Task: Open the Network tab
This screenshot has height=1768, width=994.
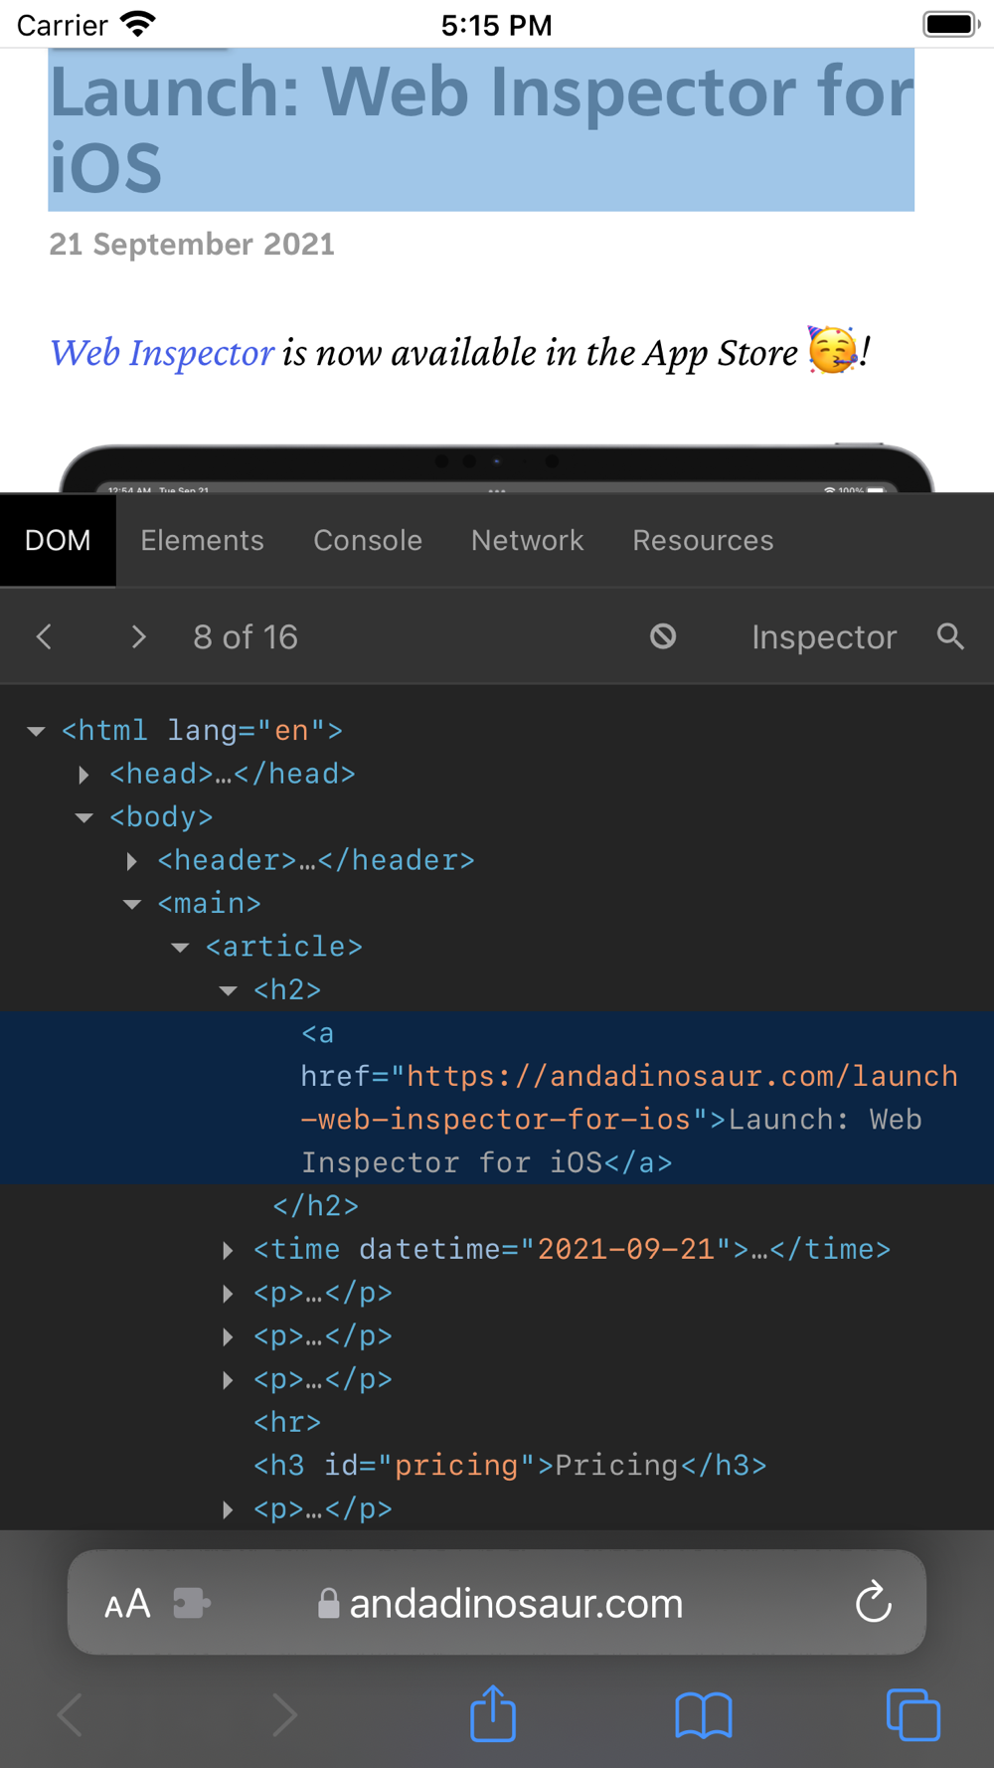Action: (527, 540)
